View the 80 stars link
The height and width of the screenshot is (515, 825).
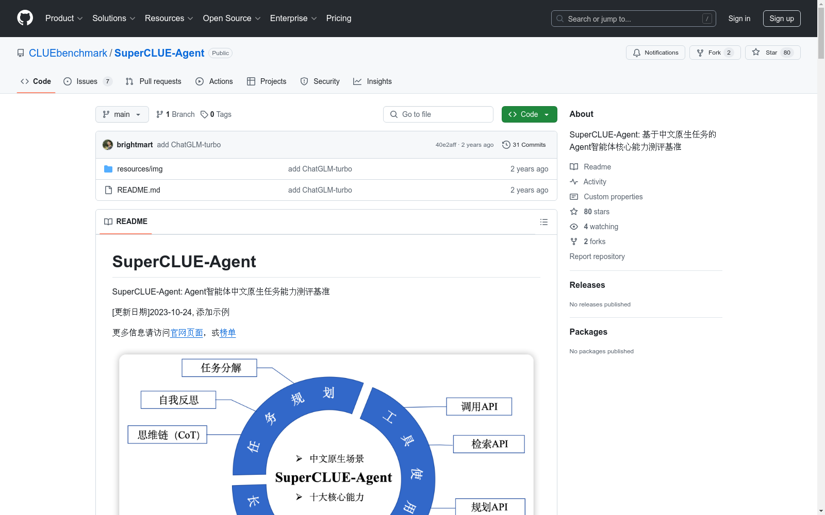[590, 212]
